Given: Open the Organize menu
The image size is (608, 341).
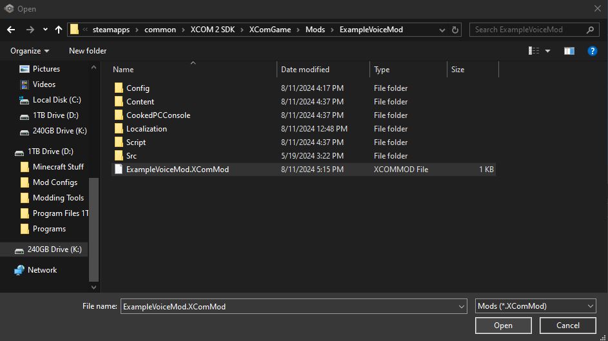Looking at the screenshot, I should (x=30, y=51).
